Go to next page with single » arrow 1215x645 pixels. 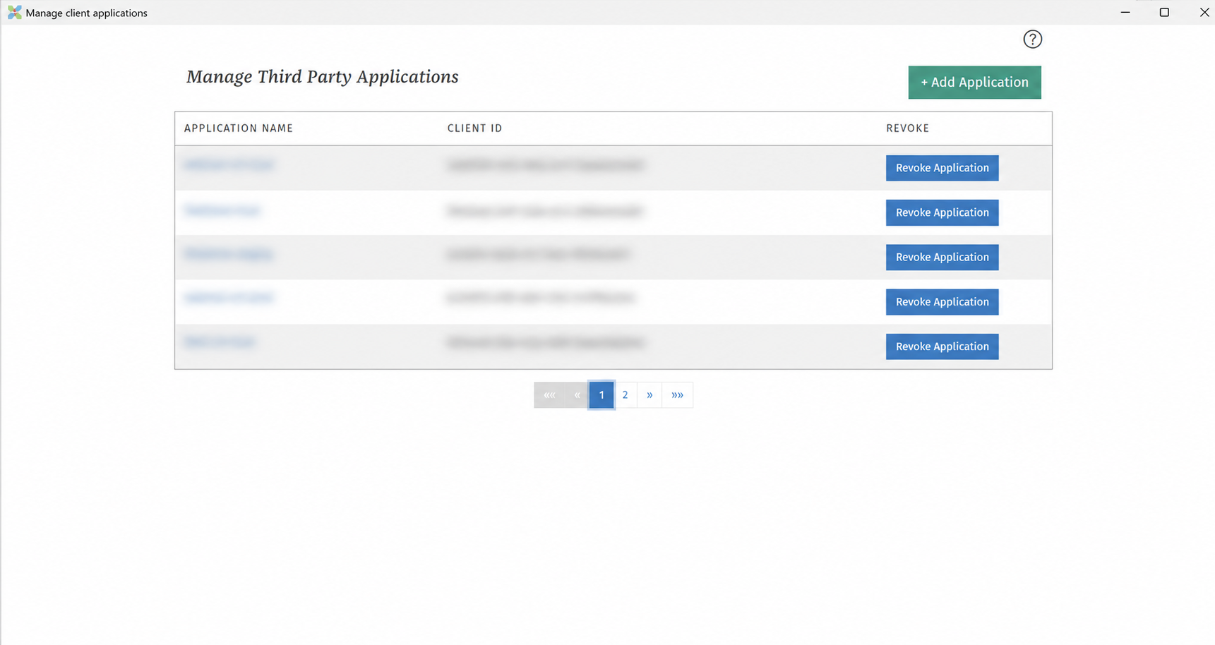point(650,395)
